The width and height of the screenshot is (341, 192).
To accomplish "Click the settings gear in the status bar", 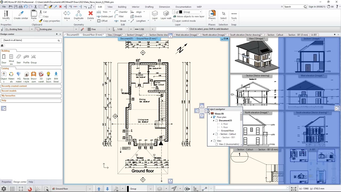I will [x=4, y=189].
